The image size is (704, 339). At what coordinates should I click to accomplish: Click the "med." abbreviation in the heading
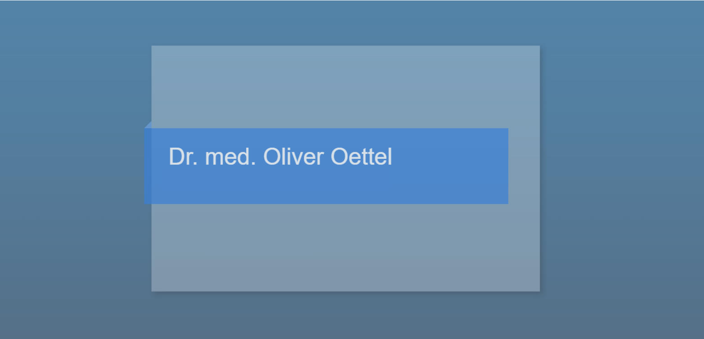[231, 157]
